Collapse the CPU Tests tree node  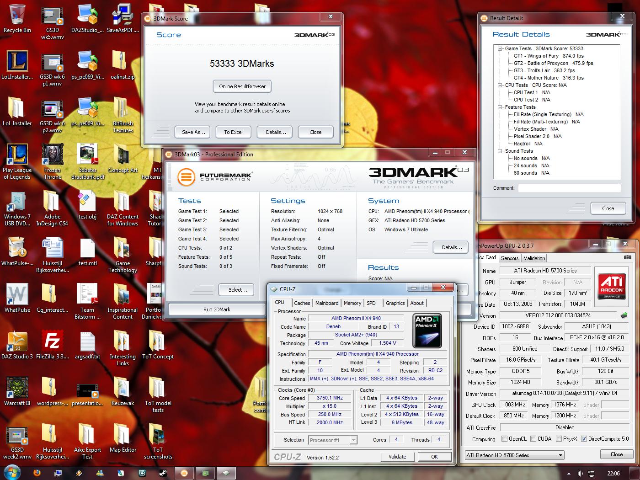pos(500,85)
